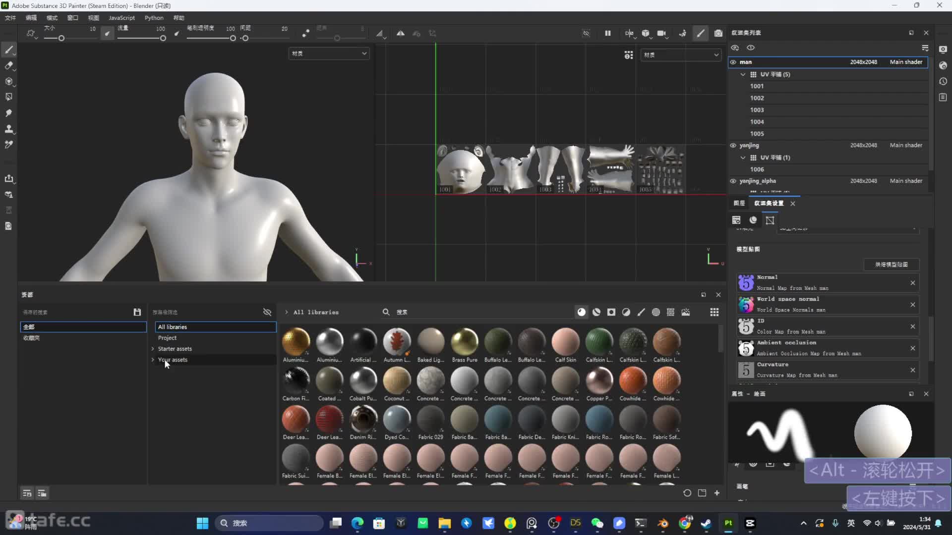Select the Polygon fill tool
This screenshot has width=952, height=535.
[x=9, y=97]
